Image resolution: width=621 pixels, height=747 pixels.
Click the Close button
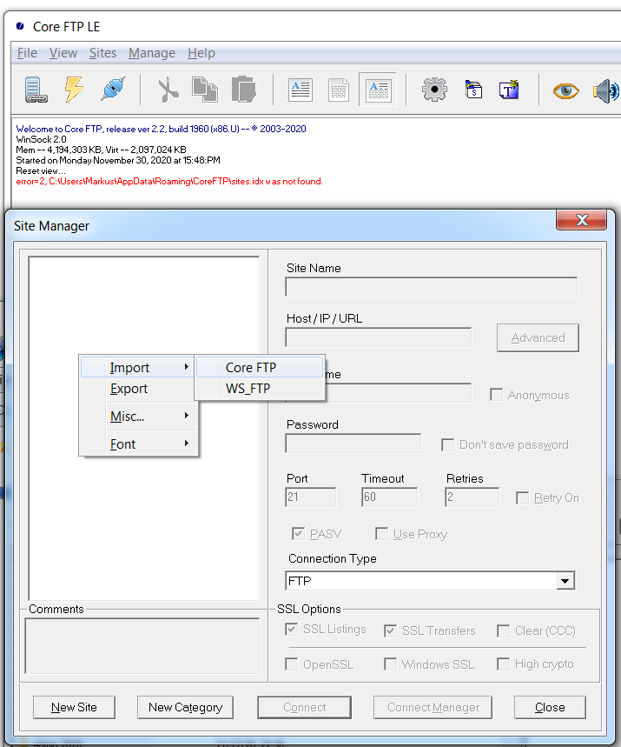click(x=550, y=708)
